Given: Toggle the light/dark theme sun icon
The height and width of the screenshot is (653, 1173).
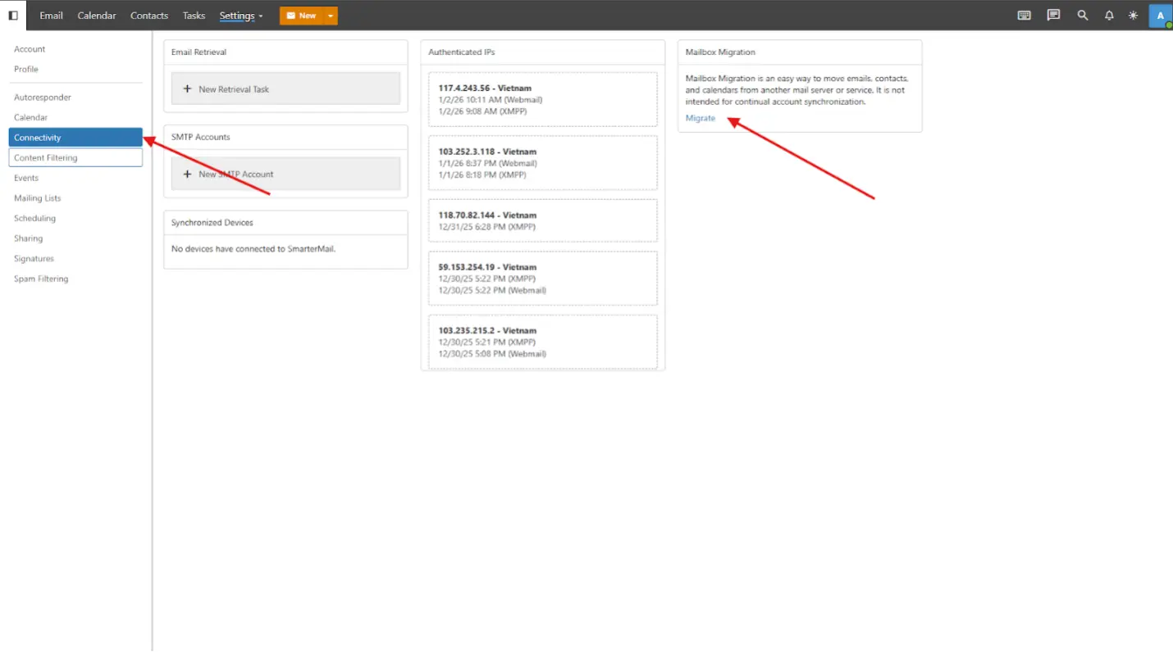Looking at the screenshot, I should [x=1133, y=15].
